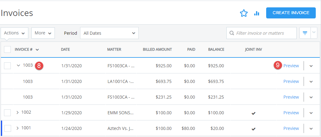Click joint invoice checkmark for invoice 1002
The height and width of the screenshot is (137, 321).
(254, 113)
